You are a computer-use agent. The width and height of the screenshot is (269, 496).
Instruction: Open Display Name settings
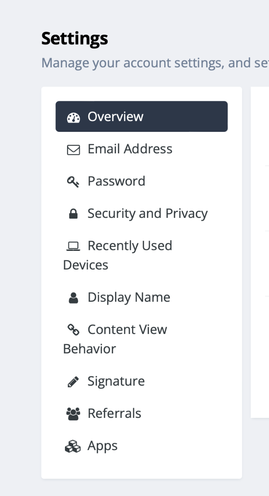(129, 297)
